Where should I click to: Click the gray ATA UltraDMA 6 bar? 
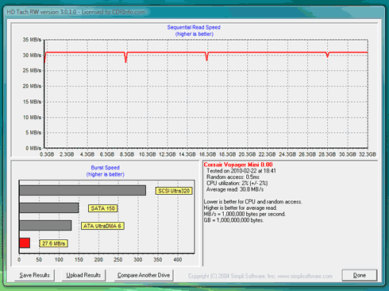pos(45,226)
